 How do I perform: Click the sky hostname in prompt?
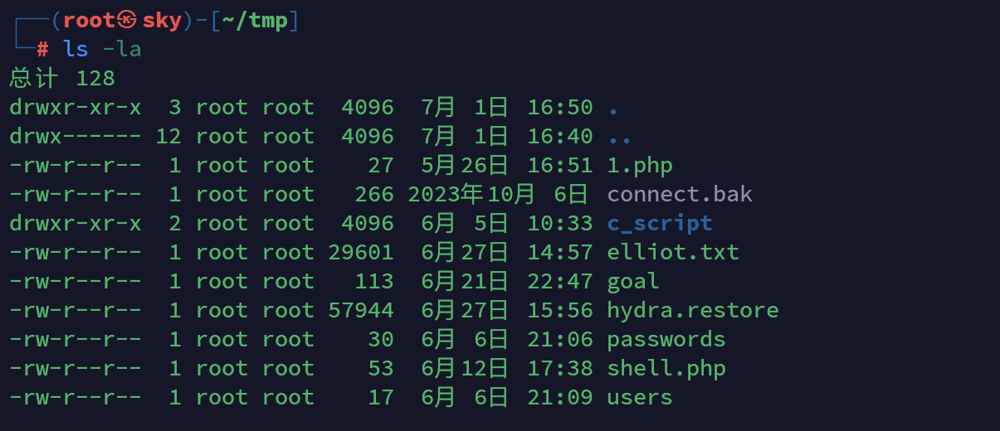pyautogui.click(x=162, y=21)
